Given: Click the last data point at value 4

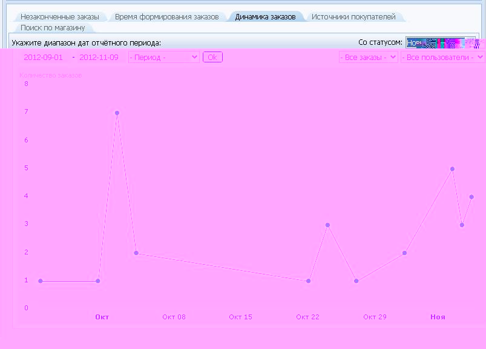Looking at the screenshot, I should [471, 197].
